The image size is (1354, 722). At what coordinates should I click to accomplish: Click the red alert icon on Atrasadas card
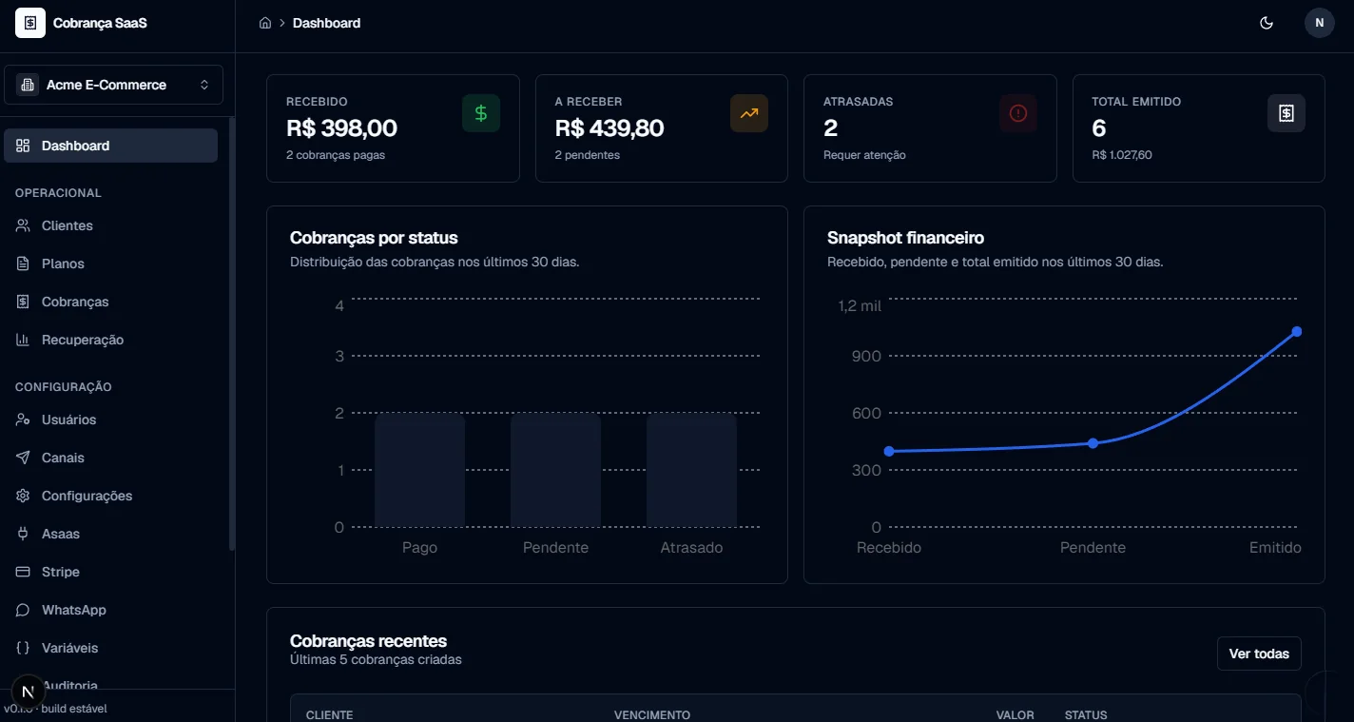click(x=1018, y=113)
